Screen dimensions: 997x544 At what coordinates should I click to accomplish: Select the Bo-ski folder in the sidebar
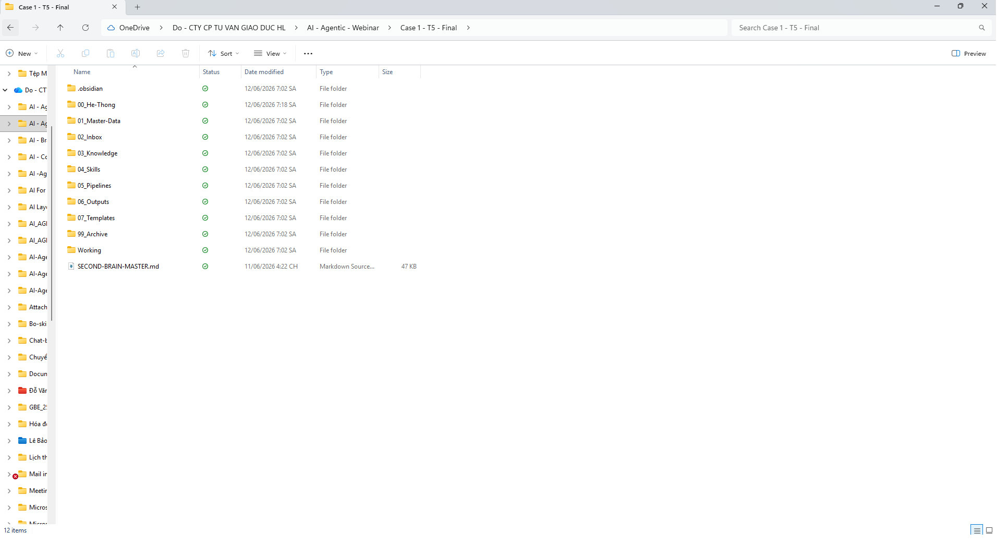[32, 323]
